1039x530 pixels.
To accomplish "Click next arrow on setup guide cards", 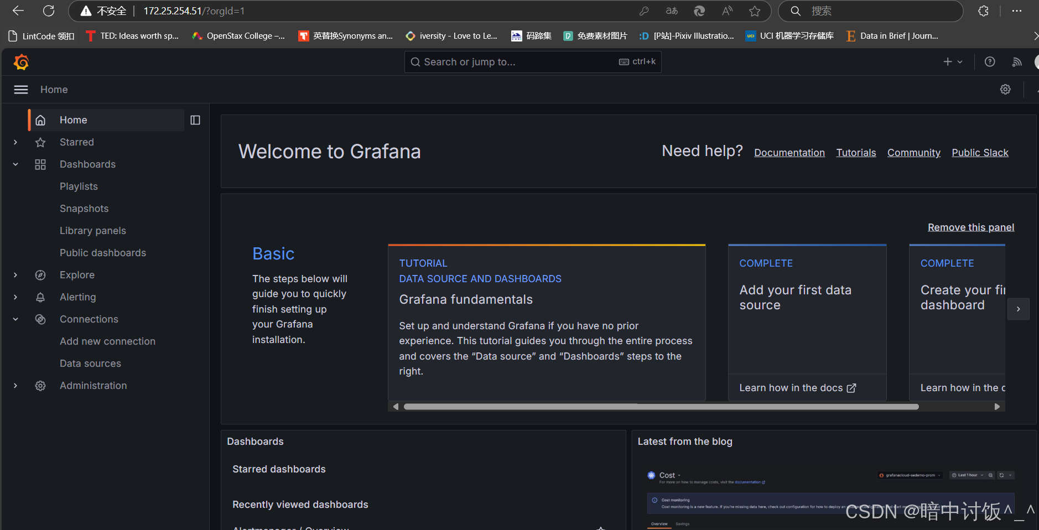I will point(1018,309).
